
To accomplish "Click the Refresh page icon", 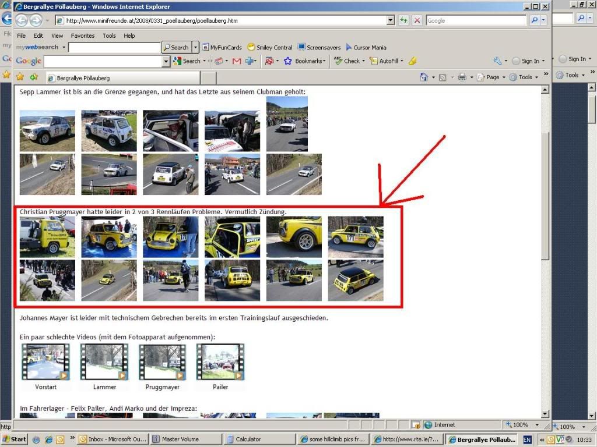I will point(403,20).
